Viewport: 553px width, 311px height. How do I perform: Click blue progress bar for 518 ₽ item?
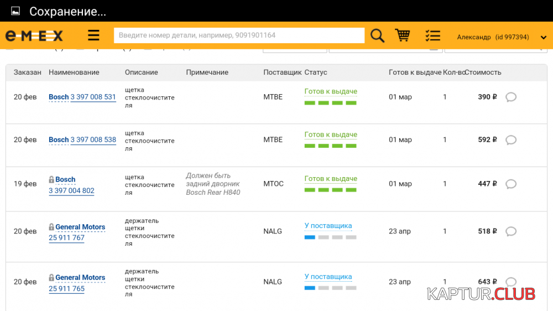[x=331, y=237]
